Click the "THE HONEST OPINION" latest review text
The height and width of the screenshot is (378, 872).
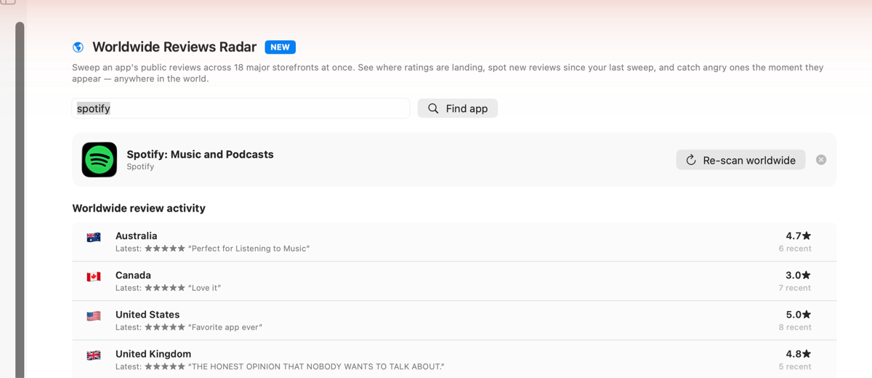click(x=316, y=366)
